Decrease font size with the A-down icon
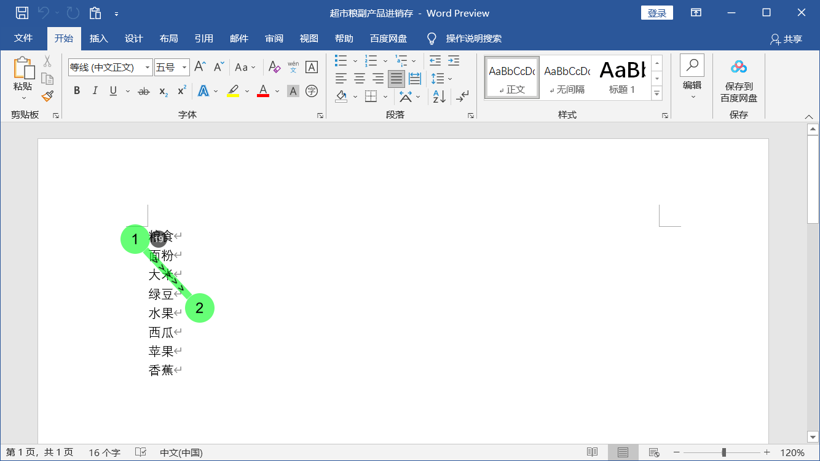 coord(219,67)
